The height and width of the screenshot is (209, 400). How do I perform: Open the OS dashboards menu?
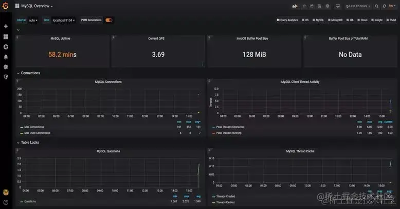pos(305,20)
